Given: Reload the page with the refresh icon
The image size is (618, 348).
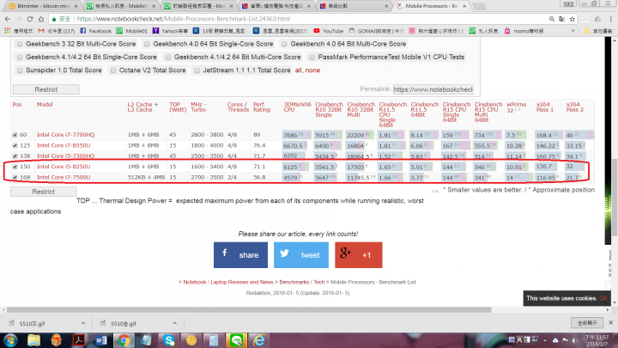Looking at the screenshot, I should (30, 19).
